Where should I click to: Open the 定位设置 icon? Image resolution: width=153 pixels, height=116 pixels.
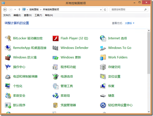click(x=103, y=77)
